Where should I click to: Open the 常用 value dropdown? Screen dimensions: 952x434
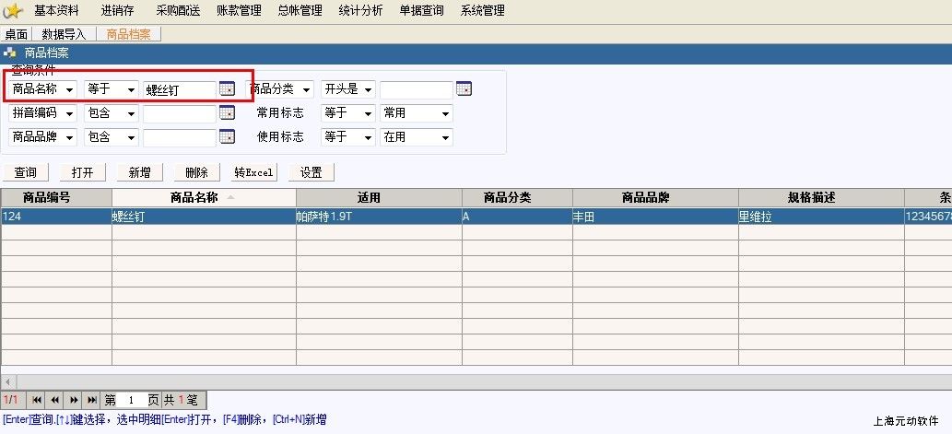tap(445, 113)
